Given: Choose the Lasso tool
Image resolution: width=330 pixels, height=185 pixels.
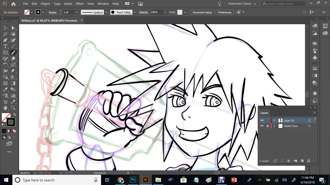Looking at the screenshot, I should 13,34.
